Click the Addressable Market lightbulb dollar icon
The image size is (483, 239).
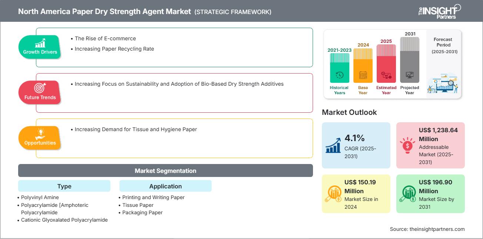click(x=407, y=146)
